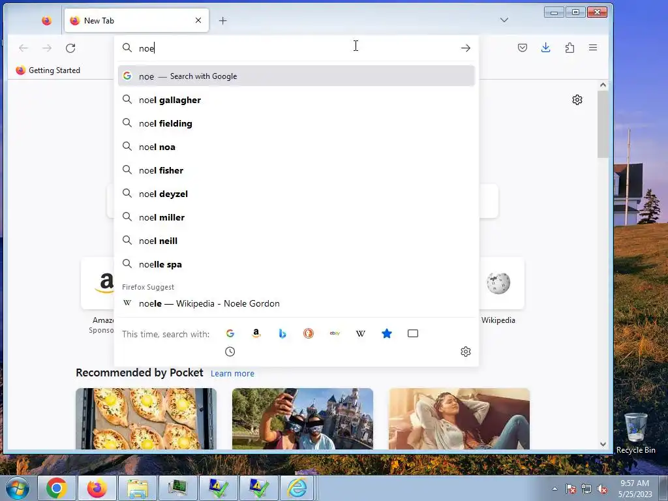
Task: Open the Save to Pocket icon
Action: point(523,48)
